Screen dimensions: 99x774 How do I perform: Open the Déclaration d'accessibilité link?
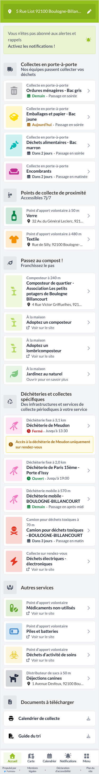click(x=63, y=770)
